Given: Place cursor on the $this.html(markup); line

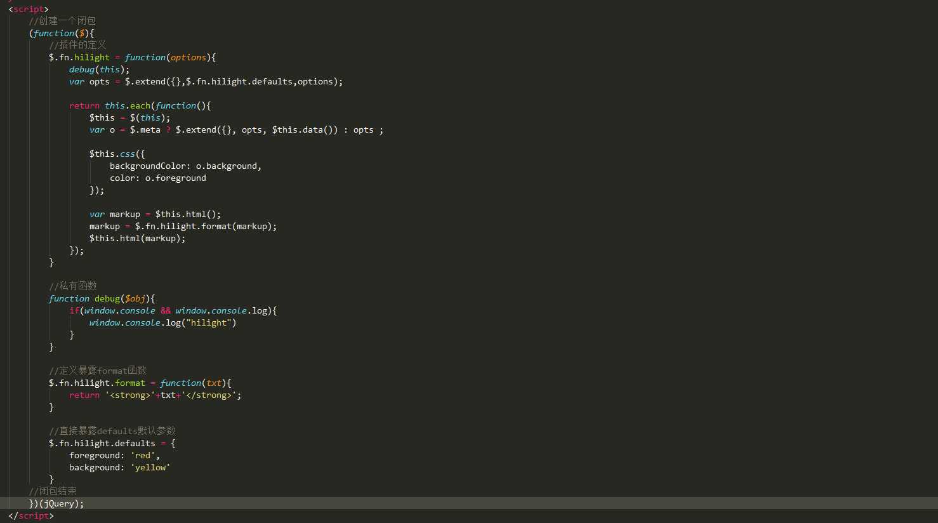Looking at the screenshot, I should tap(138, 238).
